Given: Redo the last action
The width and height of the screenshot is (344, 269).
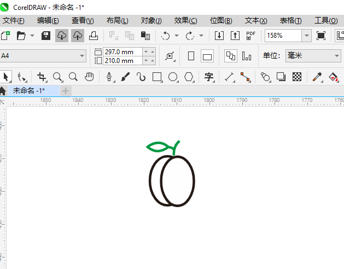Looking at the screenshot, I should 190,36.
